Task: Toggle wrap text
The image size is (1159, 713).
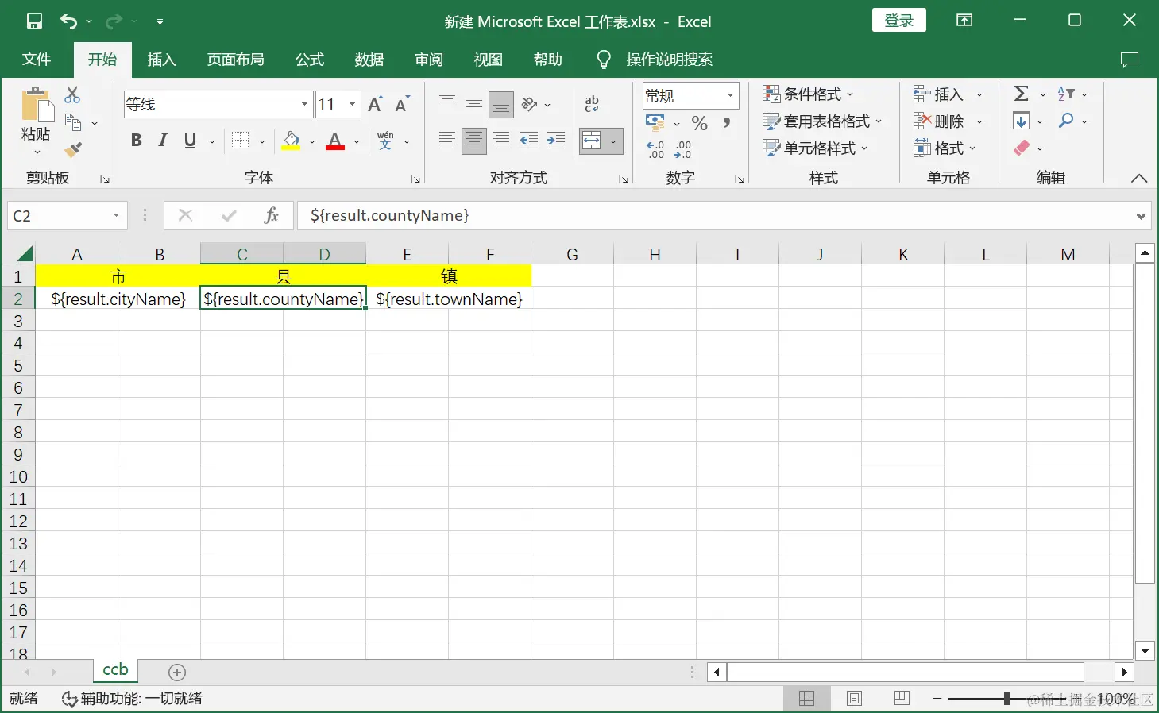Action: pyautogui.click(x=592, y=104)
